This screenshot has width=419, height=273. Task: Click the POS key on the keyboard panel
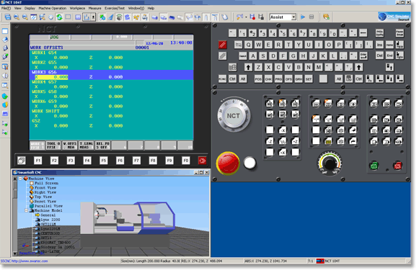[258, 79]
